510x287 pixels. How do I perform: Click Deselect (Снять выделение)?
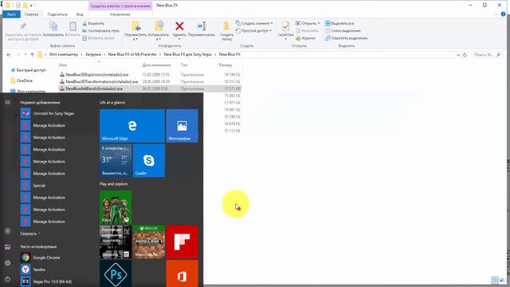pos(343,30)
